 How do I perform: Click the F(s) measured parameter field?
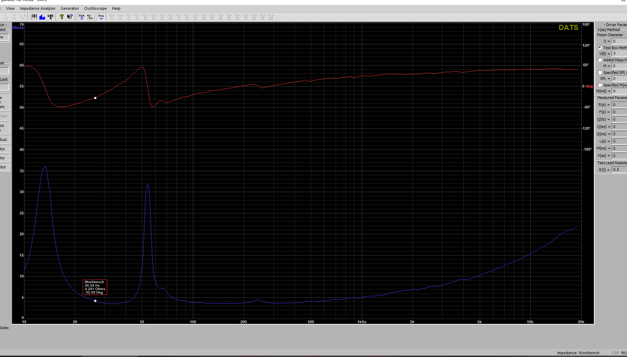tap(619, 112)
